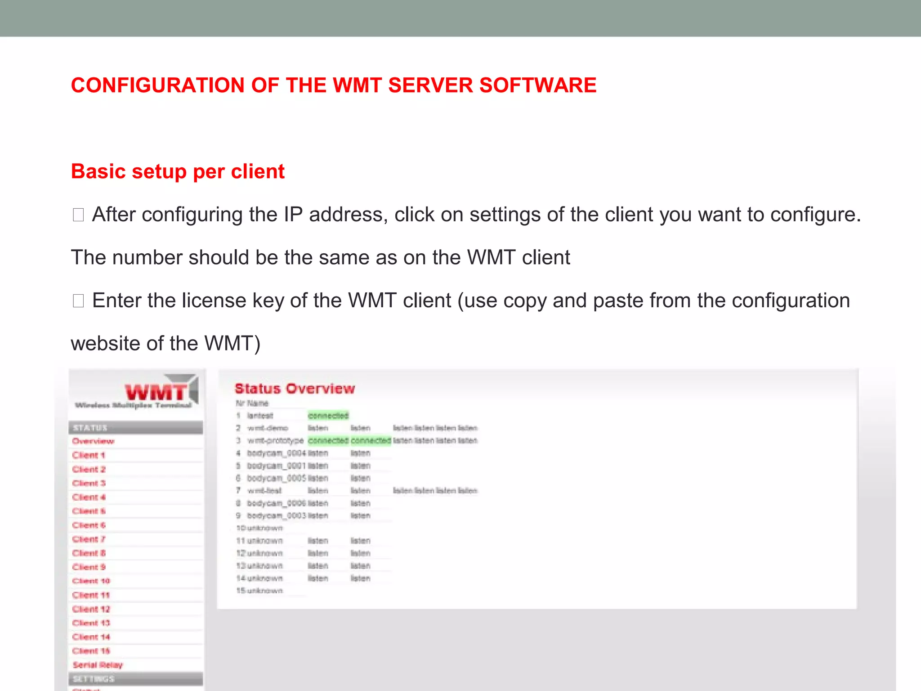Click the STATUS section header
This screenshot has width=921, height=691.
[x=135, y=427]
